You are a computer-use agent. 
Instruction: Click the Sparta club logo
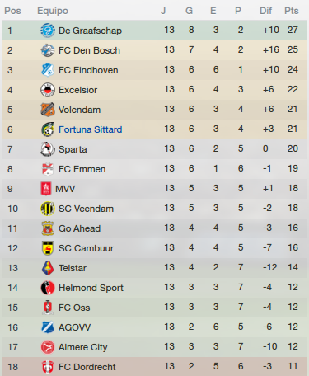(x=48, y=149)
